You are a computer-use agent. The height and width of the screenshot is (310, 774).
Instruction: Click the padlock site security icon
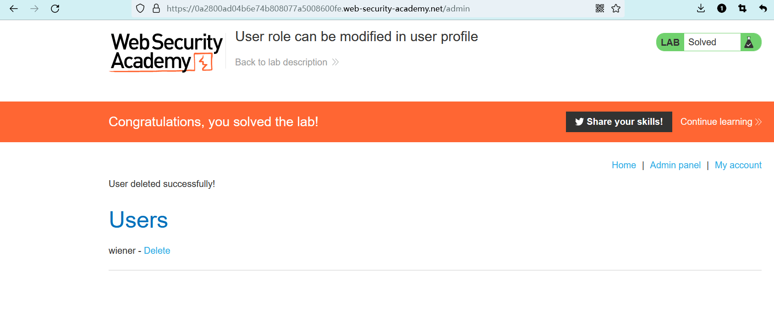156,9
